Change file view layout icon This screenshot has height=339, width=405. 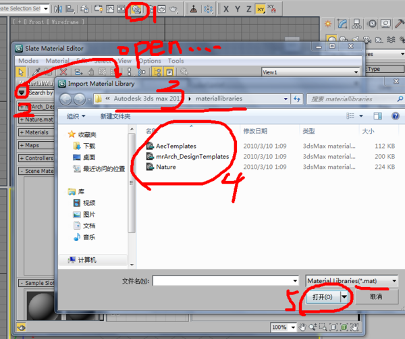click(x=350, y=116)
